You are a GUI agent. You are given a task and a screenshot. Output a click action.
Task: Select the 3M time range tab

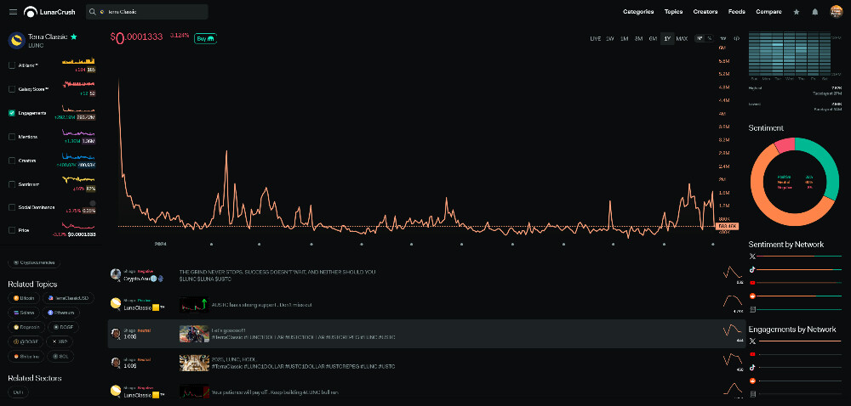(x=638, y=39)
